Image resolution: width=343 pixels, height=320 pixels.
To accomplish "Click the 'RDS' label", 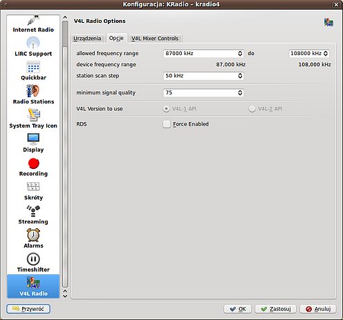I will tap(82, 124).
